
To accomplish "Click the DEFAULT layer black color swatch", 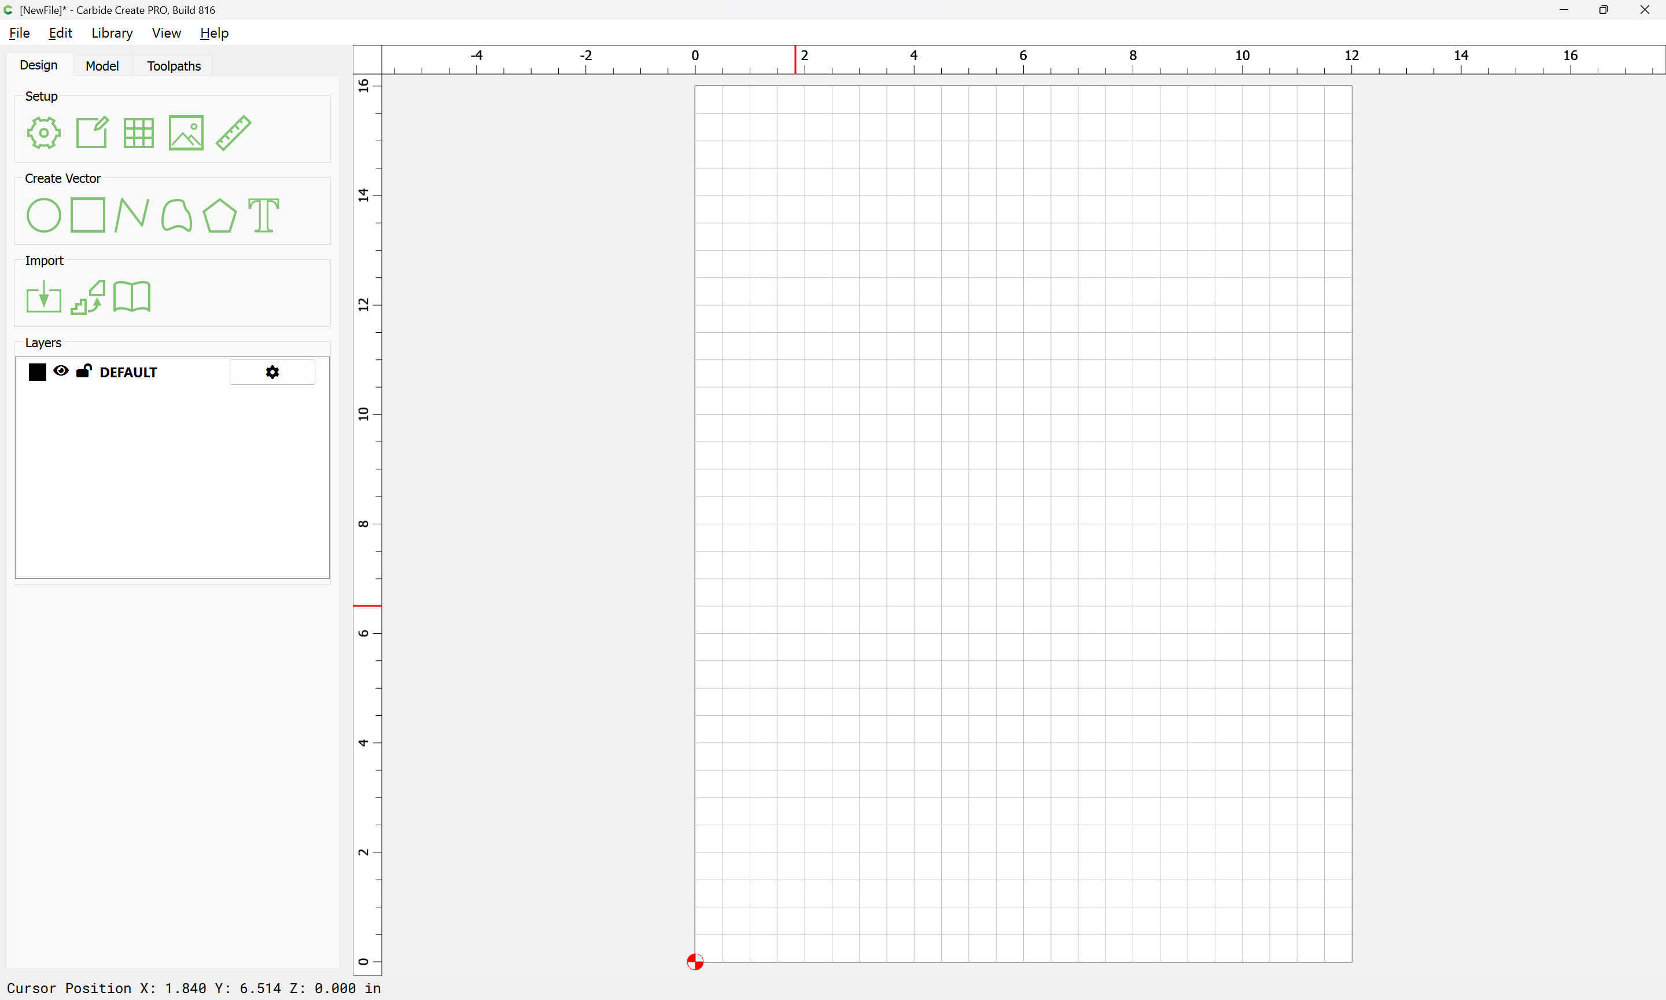I will click(x=38, y=372).
